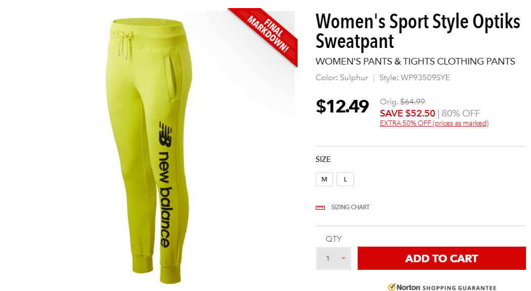The image size is (531, 291).
Task: Click the New Balance logo on the pants
Action: [x=165, y=185]
